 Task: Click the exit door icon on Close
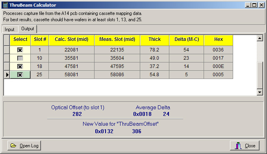coord(238,146)
